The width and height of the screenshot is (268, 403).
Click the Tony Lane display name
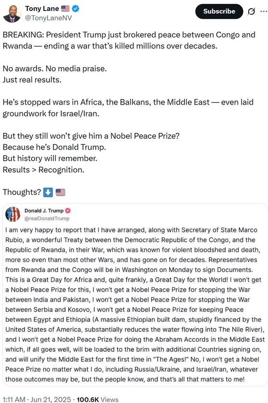(x=42, y=9)
